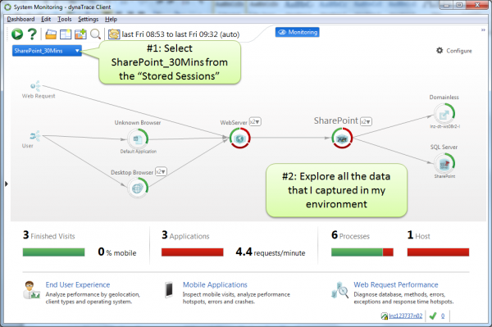Open the Web Request Performance link
Screen dimensions: 492x327
click(396, 284)
